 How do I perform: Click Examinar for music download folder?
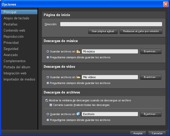pos(151,51)
